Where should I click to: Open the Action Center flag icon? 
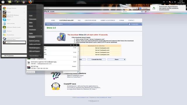(x=170, y=2)
